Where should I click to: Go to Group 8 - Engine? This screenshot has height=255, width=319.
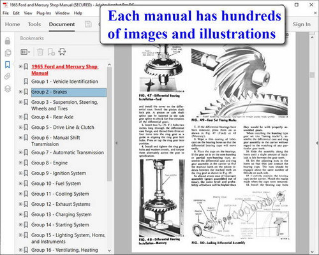tap(49, 163)
